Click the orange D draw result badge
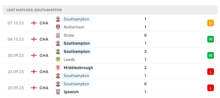 tap(210, 23)
